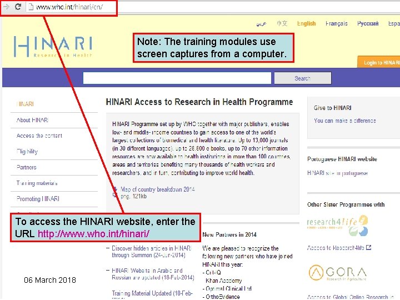Screen dimensions: 400x300
Task: Switch language to Chinese 中文
Action: point(282,23)
